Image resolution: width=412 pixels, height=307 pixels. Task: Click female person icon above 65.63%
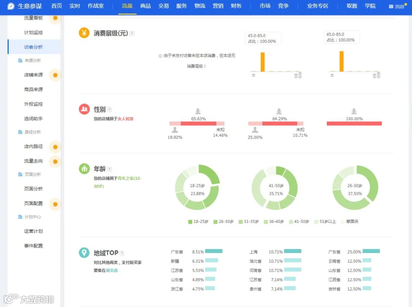[198, 111]
